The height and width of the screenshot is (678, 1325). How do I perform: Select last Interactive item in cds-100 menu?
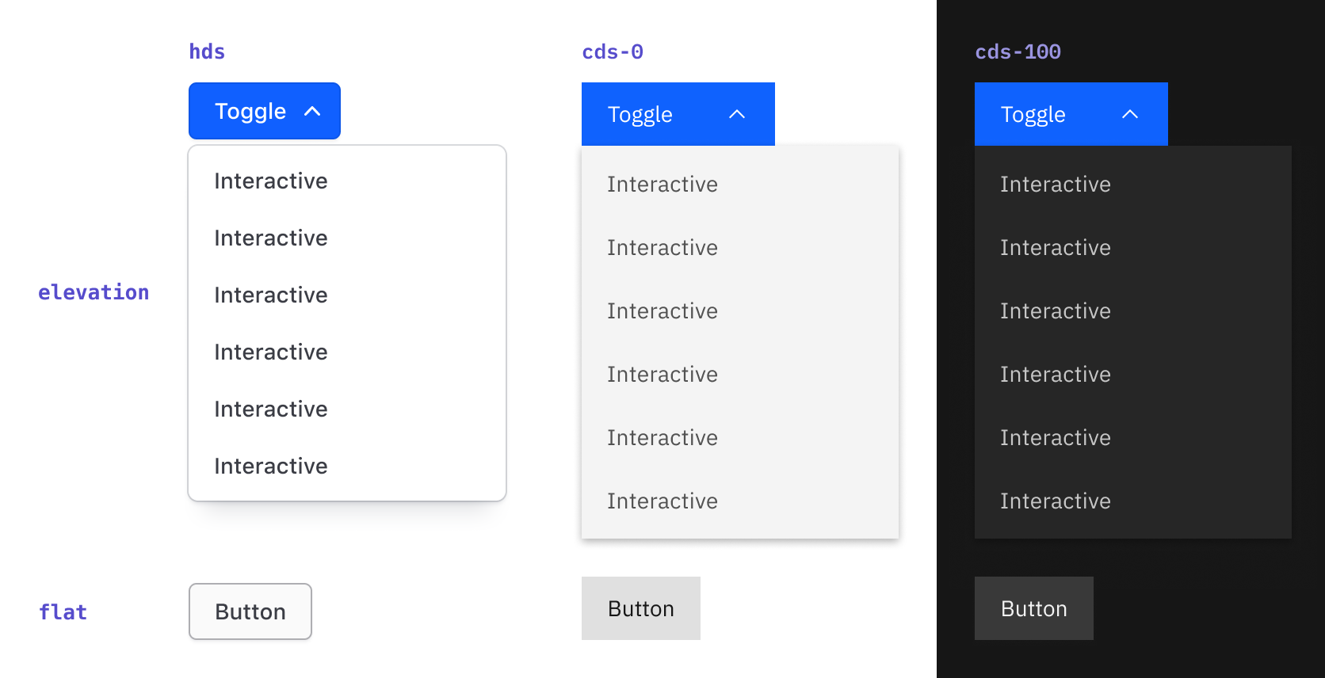[x=1133, y=501]
